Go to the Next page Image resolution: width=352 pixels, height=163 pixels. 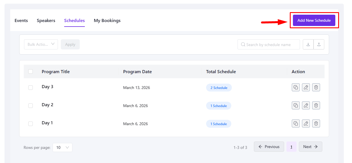[x=310, y=147]
